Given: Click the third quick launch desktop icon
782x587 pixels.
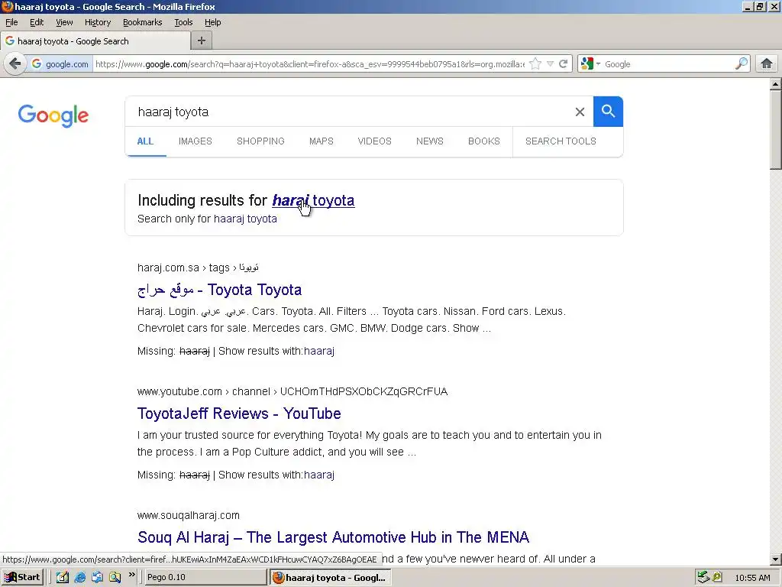Looking at the screenshot, I should point(97,578).
